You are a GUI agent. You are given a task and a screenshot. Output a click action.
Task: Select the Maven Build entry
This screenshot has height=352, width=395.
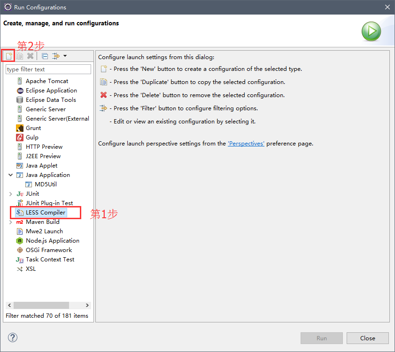pos(43,222)
